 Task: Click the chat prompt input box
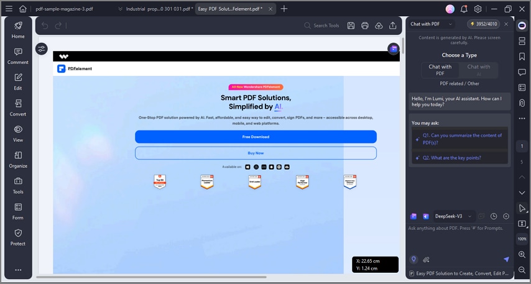pyautogui.click(x=459, y=239)
